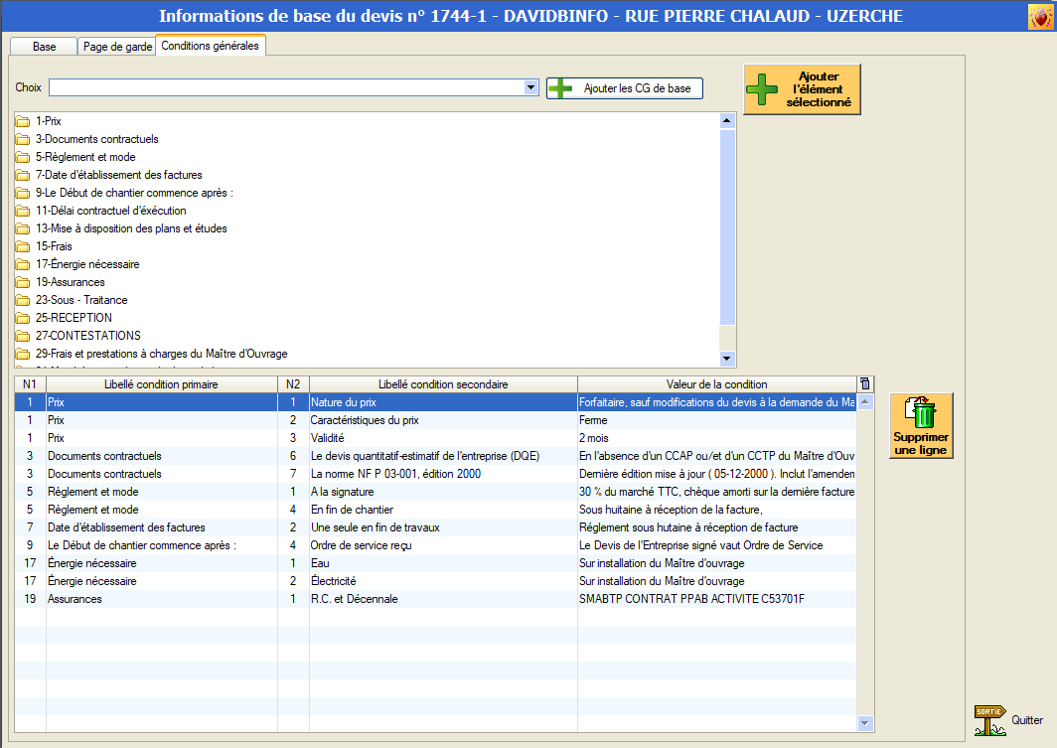This screenshot has width=1057, height=748.
Task: Open the Page de garde tab
Action: point(117,47)
